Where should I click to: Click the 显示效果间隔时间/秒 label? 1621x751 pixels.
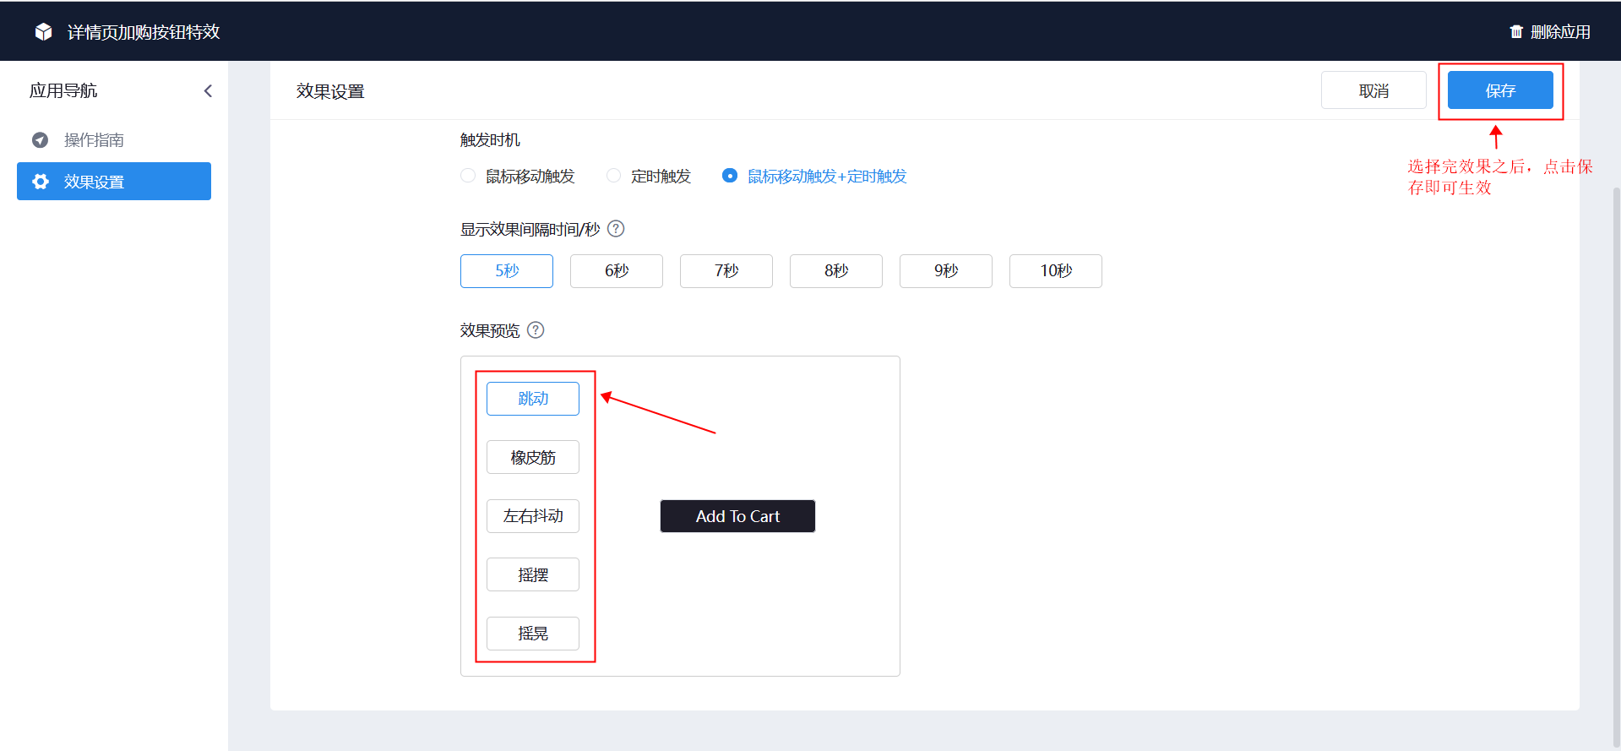[530, 229]
